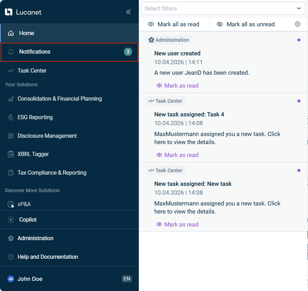Click the Lucanet logo icon

[9, 12]
